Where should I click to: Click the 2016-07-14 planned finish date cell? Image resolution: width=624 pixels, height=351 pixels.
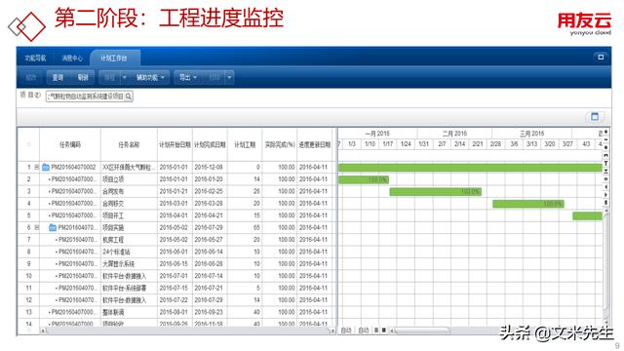point(210,276)
